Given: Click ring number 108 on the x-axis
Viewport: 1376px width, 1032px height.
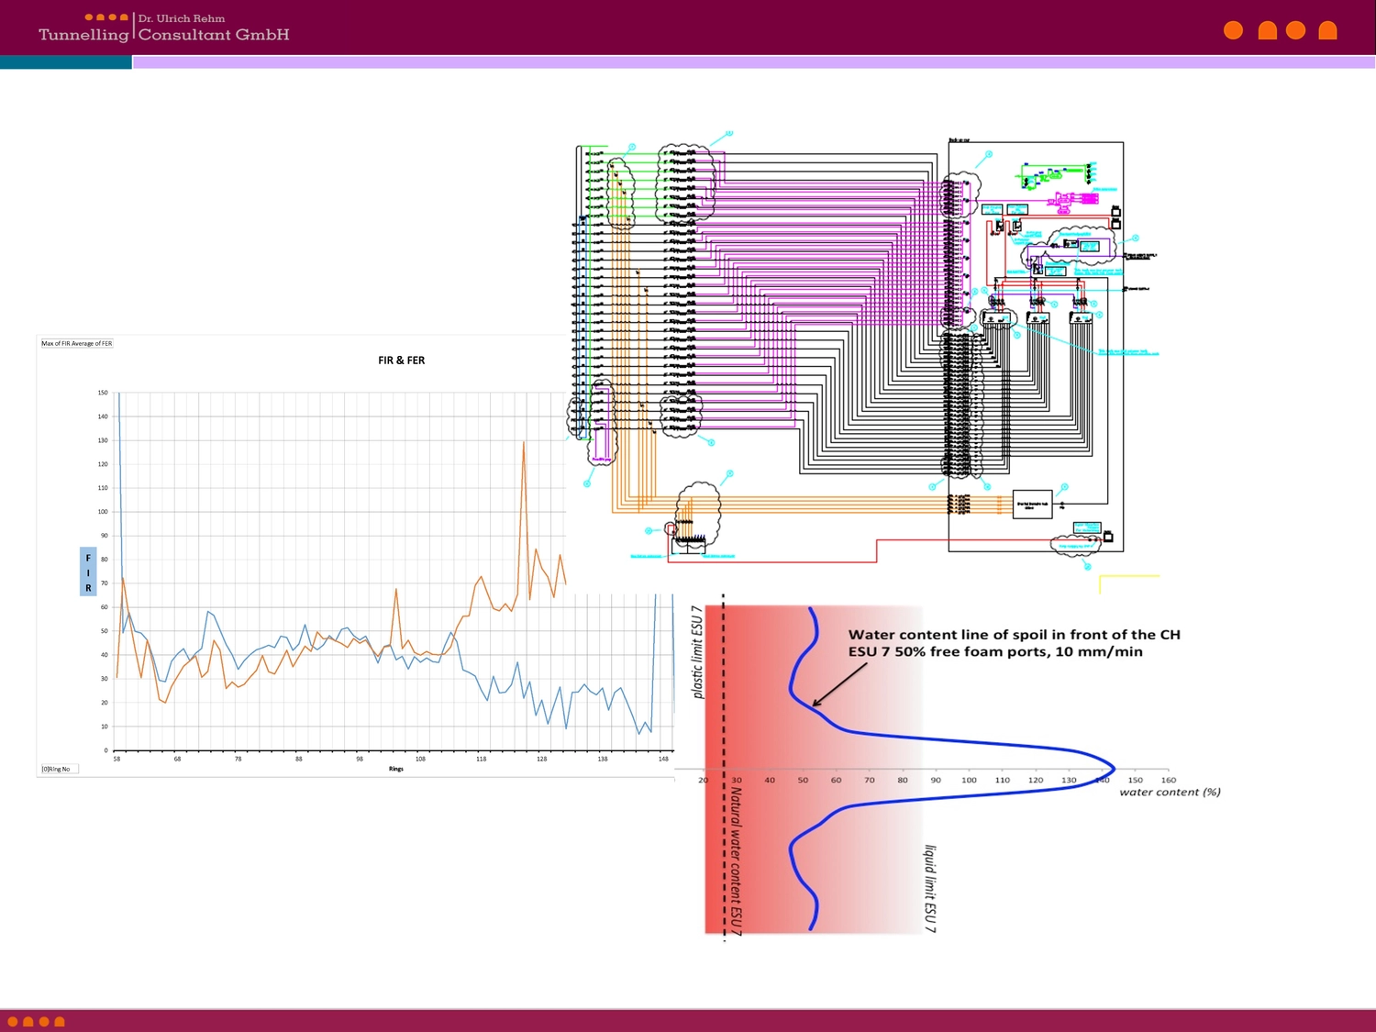Looking at the screenshot, I should tap(420, 760).
